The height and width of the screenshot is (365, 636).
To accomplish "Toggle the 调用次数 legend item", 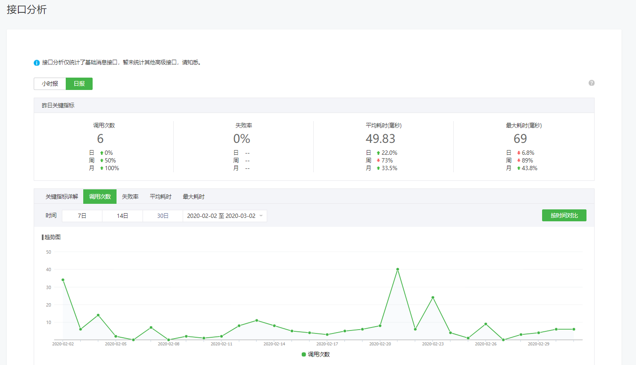I will [x=316, y=354].
